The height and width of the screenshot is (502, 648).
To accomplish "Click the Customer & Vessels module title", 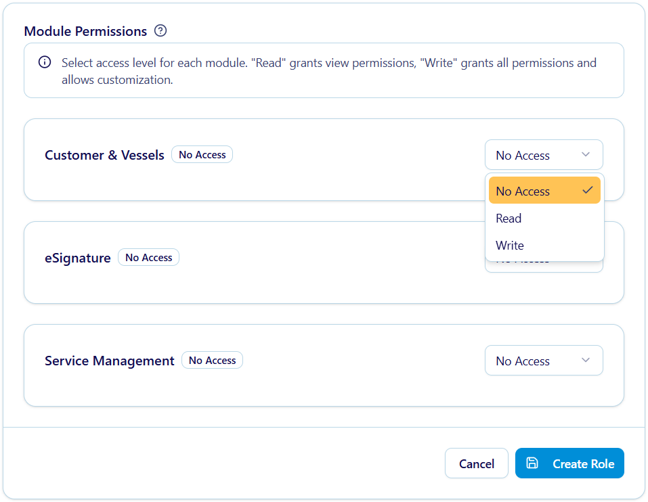I will [x=104, y=156].
